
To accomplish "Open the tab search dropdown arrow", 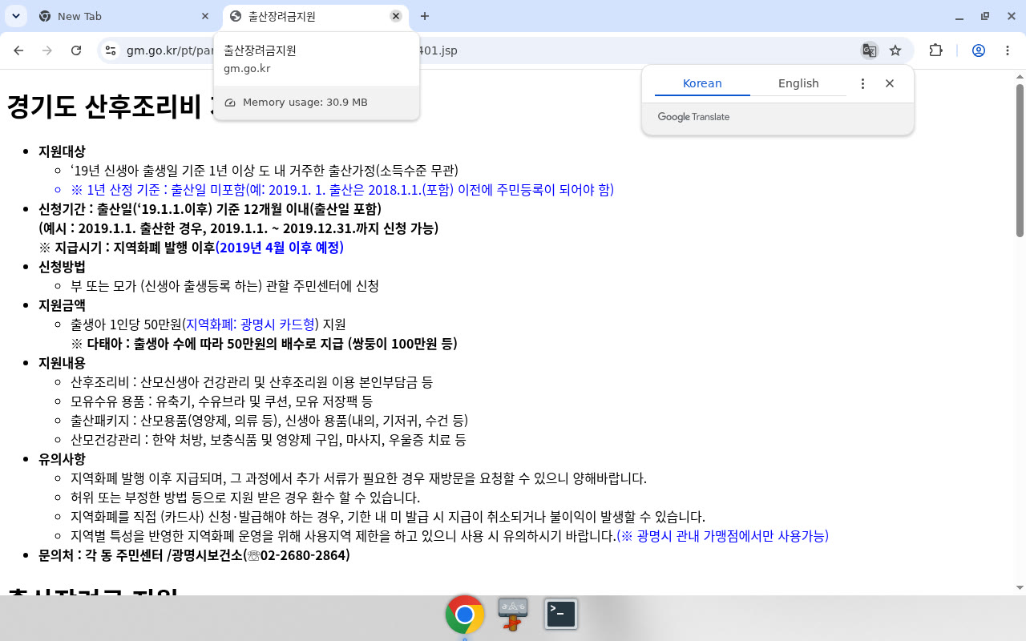I will point(15,16).
